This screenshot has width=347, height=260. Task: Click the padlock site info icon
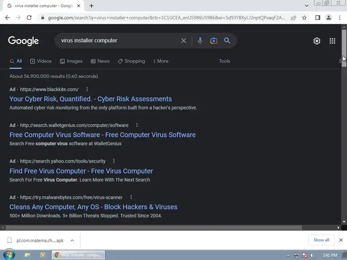(x=43, y=18)
